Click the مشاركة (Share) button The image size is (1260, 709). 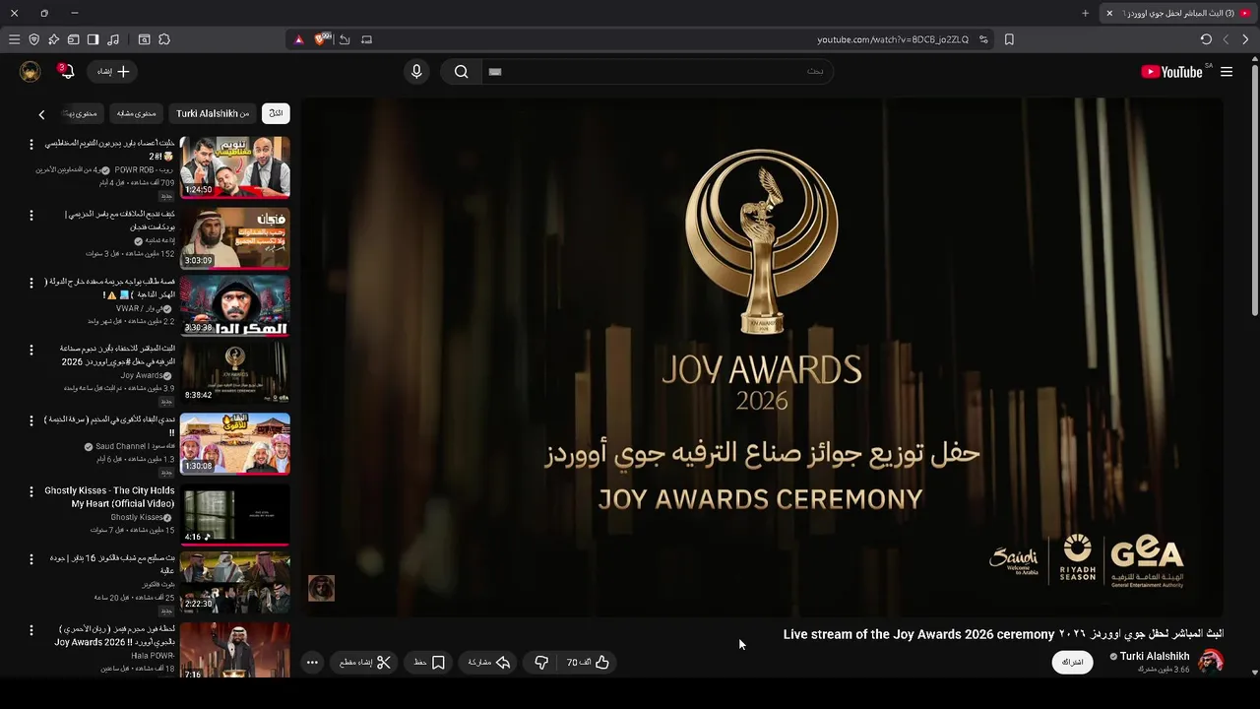click(x=489, y=663)
